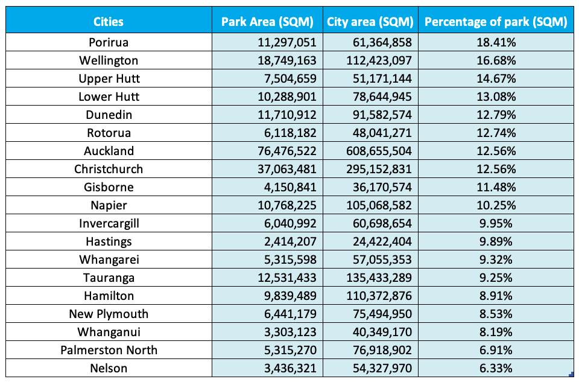Screen dimensions: 579x382
Task: Click the 8.19% percentage cell
Action: (496, 332)
